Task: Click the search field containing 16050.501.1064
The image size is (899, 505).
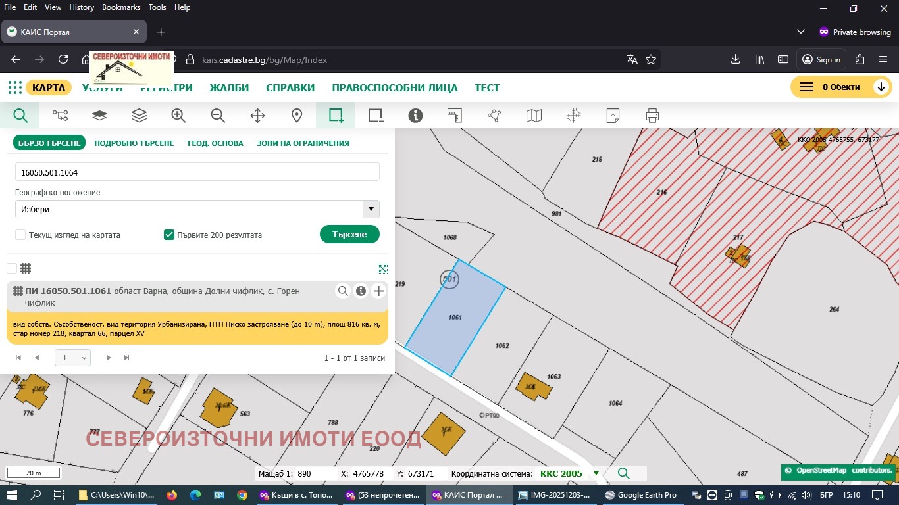Action: (197, 172)
